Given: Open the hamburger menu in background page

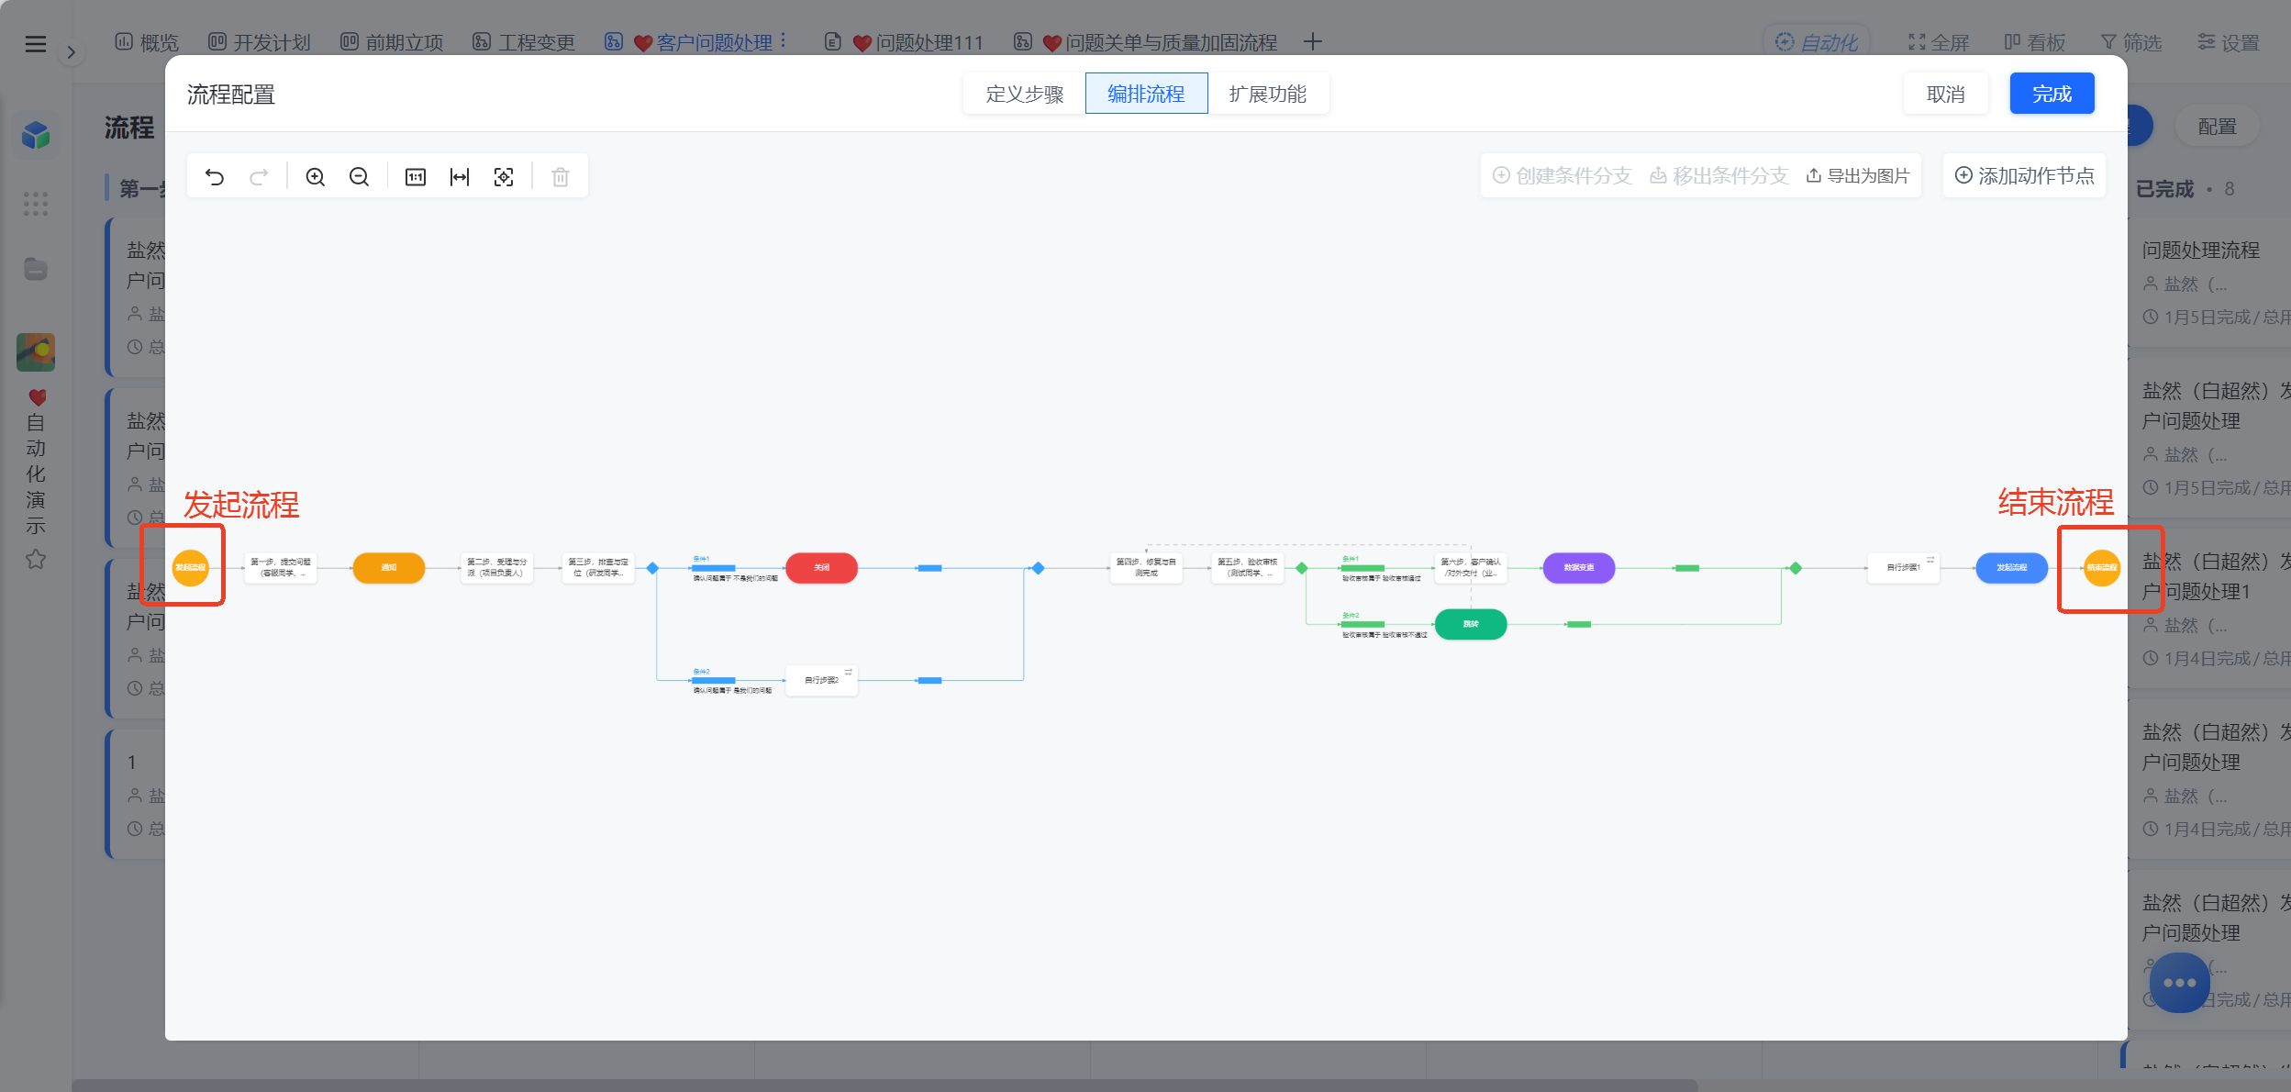Looking at the screenshot, I should click(x=36, y=43).
